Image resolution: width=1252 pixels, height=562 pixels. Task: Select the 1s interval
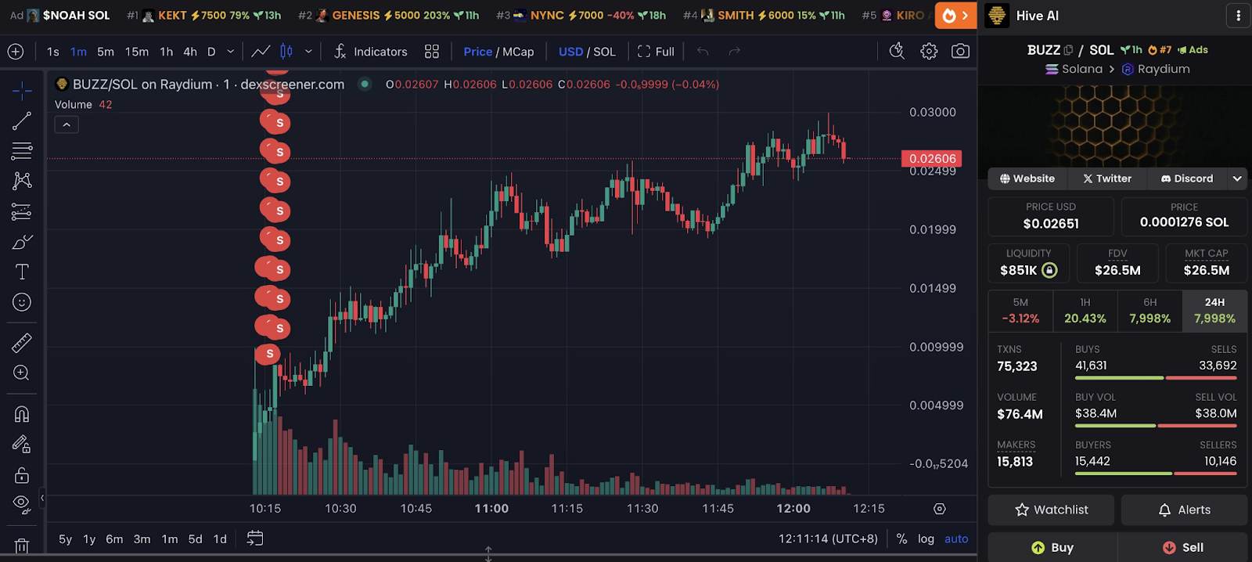click(53, 52)
